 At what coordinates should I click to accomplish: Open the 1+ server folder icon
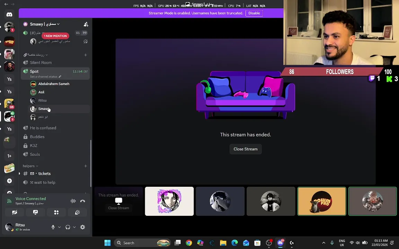coord(9,156)
